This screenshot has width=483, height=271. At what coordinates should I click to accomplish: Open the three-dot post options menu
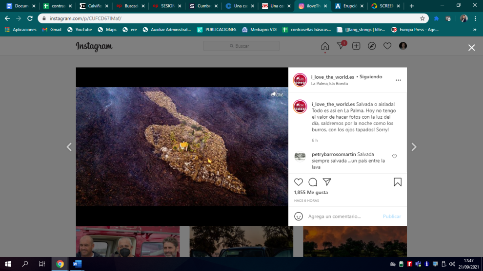[x=398, y=80]
